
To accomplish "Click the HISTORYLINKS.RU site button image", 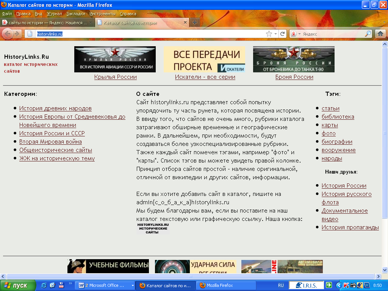I will 153,228.
